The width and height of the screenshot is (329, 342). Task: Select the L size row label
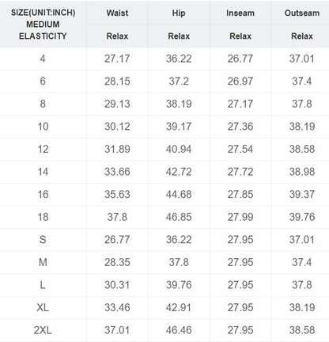pyautogui.click(x=43, y=285)
